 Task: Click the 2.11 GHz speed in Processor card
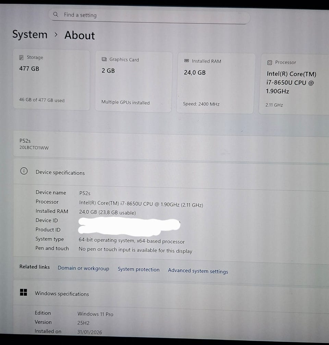(274, 105)
